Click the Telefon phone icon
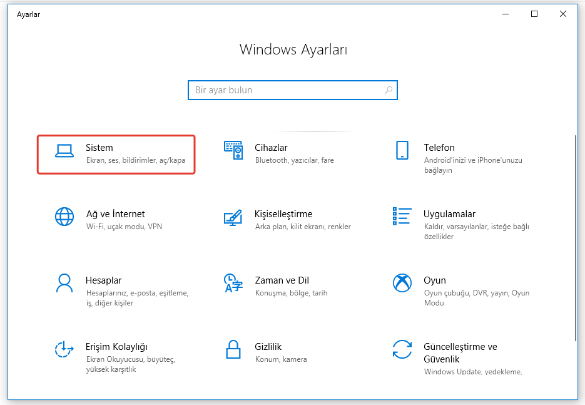The height and width of the screenshot is (405, 585). coord(402,150)
